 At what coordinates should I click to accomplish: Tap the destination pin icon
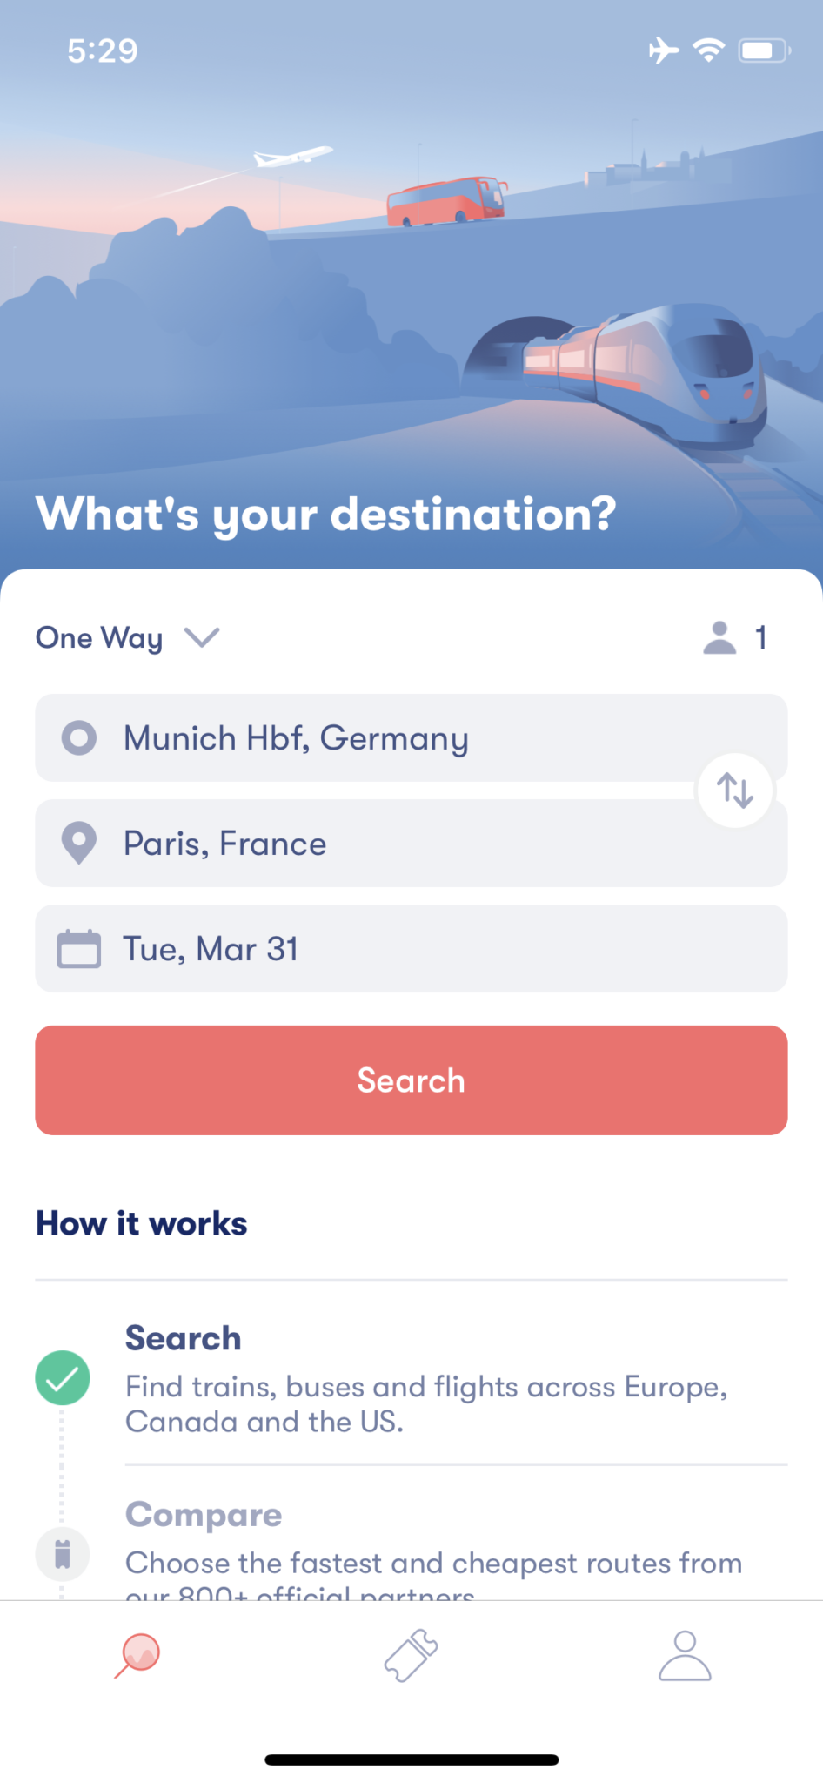(x=79, y=843)
